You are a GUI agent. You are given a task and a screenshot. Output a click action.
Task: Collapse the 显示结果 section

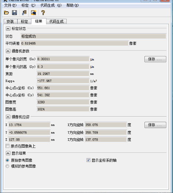8,153
